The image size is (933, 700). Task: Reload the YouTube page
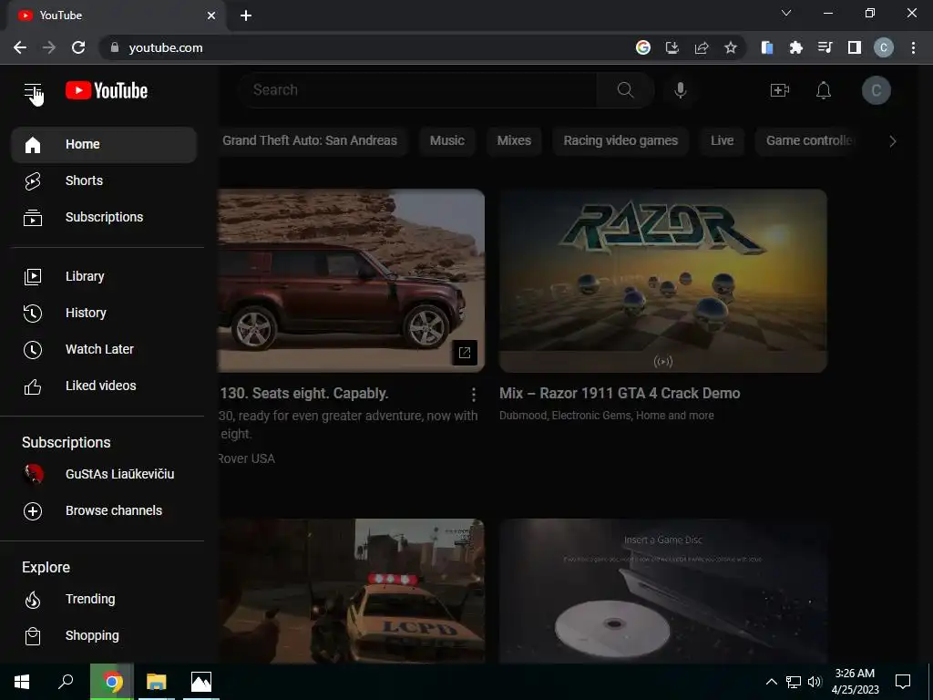(78, 47)
